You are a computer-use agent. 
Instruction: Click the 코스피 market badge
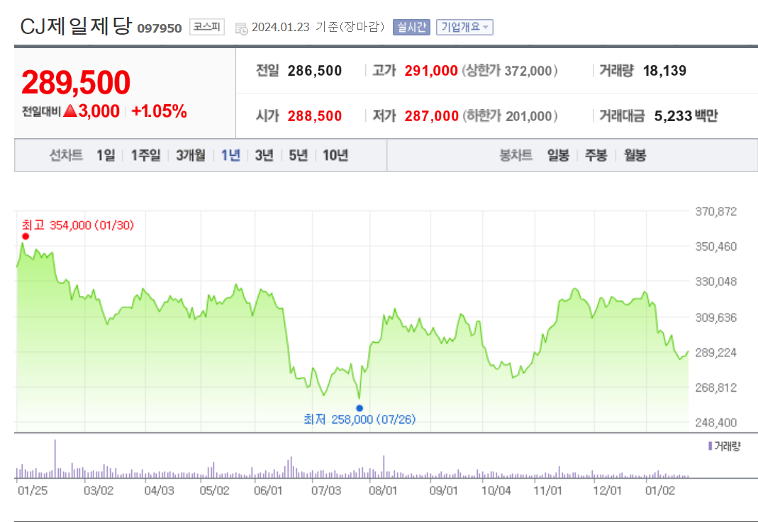207,27
